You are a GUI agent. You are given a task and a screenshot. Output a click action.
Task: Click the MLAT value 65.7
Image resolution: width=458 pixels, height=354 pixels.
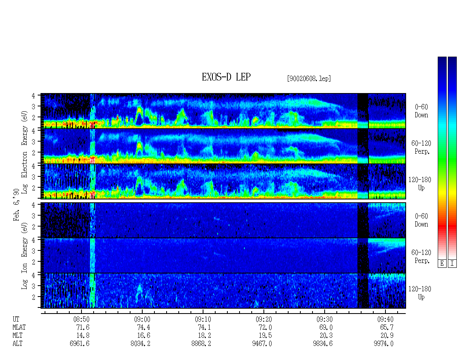[387, 327]
